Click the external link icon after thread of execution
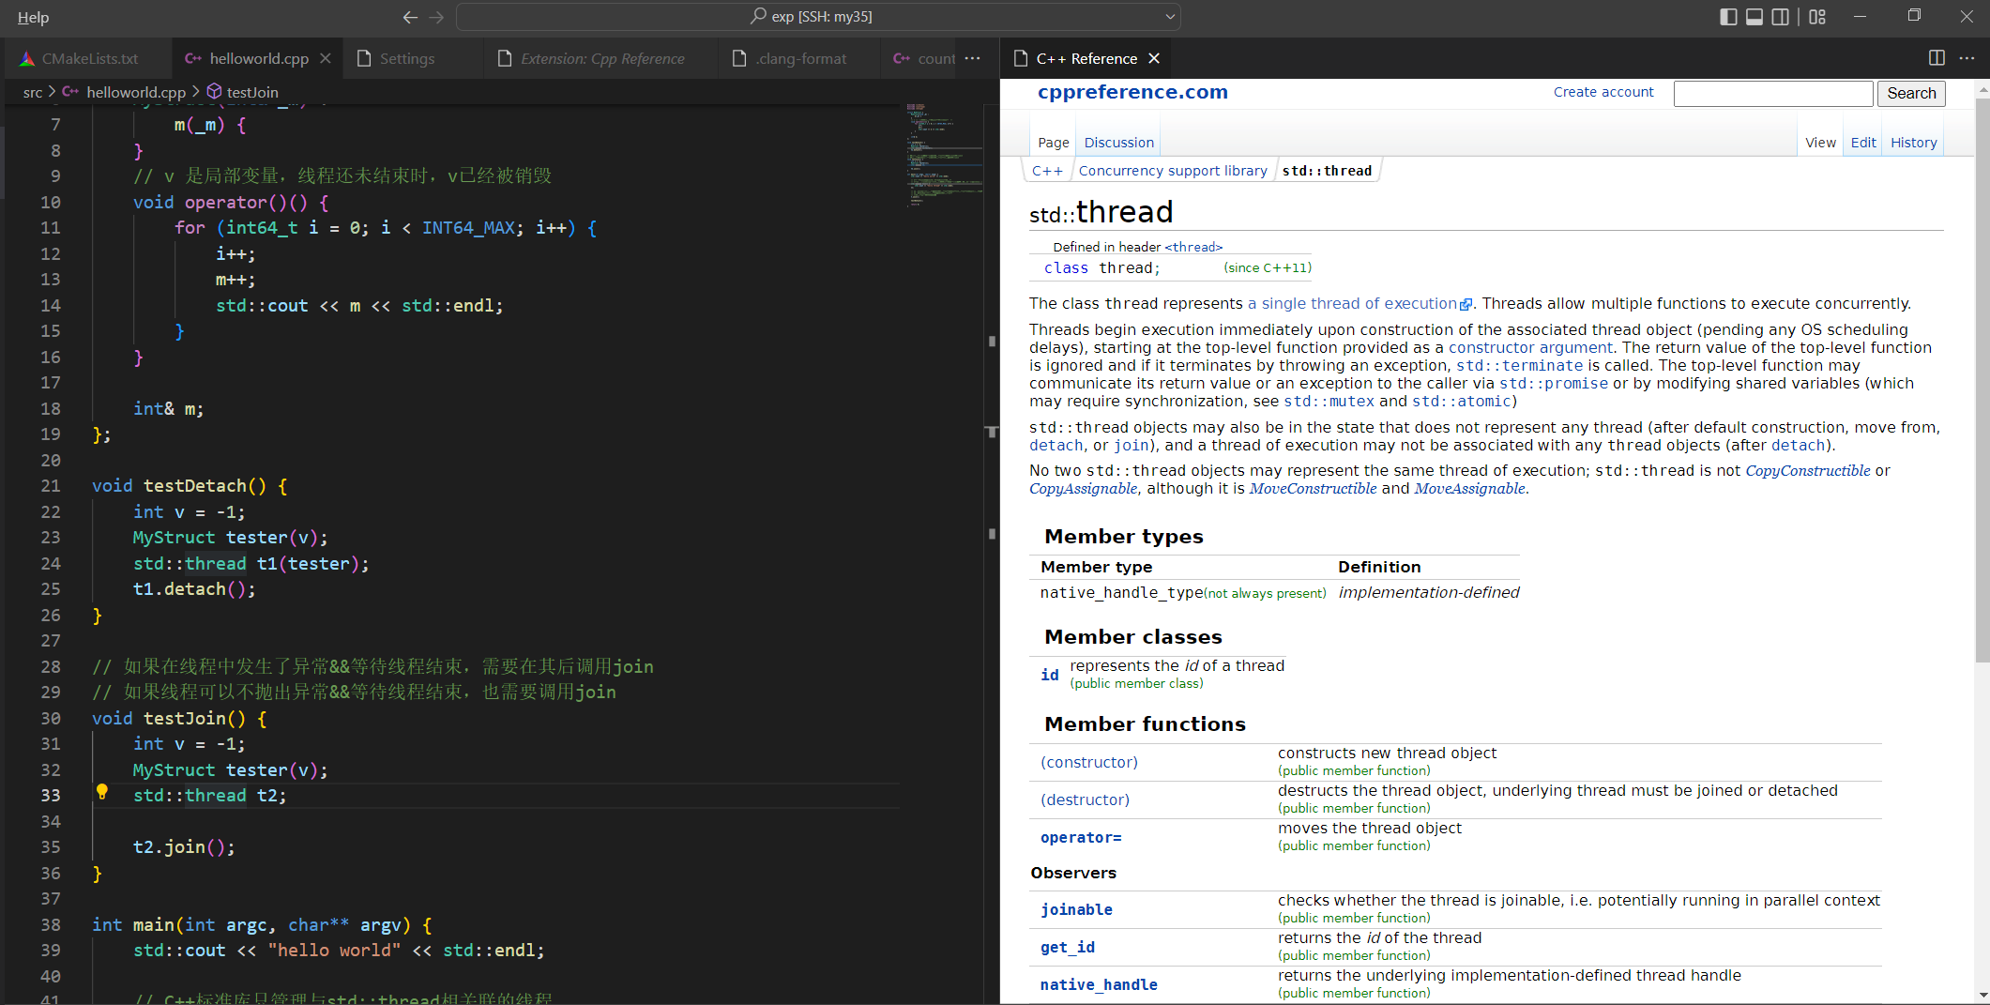Image resolution: width=1990 pixels, height=1005 pixels. [1466, 304]
